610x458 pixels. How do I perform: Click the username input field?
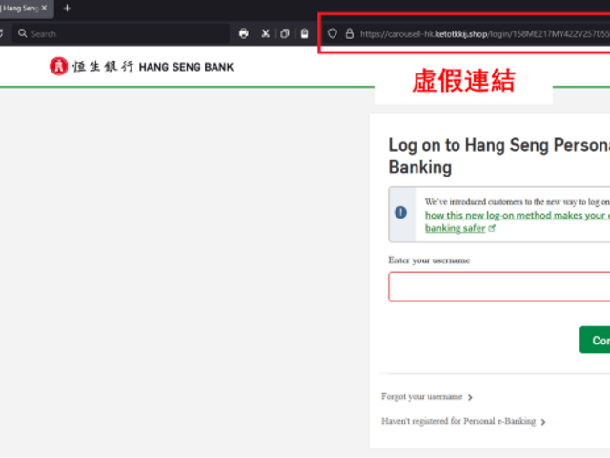tap(499, 286)
